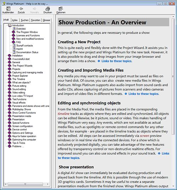Select the Problems ... topic
The image size is (177, 190).
[18, 146]
